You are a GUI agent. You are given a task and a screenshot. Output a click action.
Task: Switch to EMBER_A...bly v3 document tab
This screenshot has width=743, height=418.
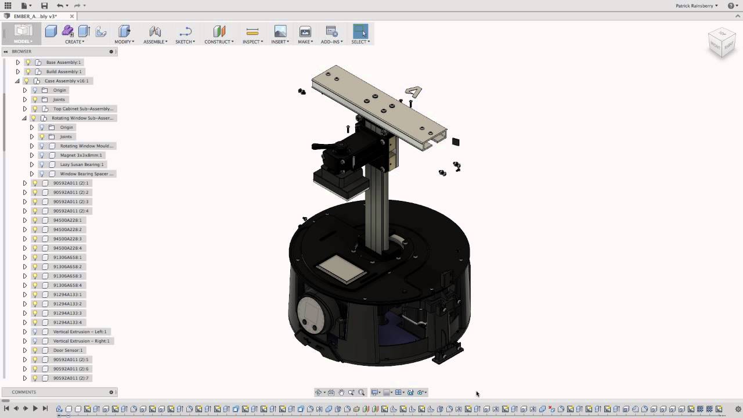(x=35, y=16)
